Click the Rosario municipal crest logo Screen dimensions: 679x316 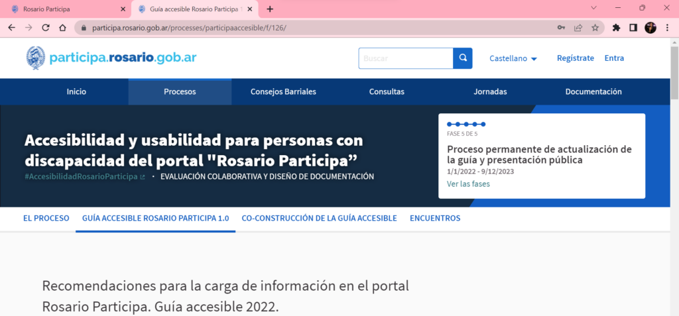coord(36,58)
